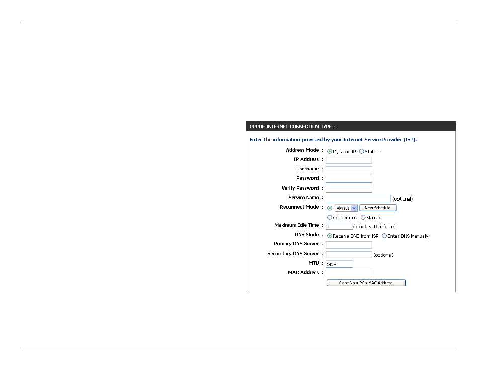The height and width of the screenshot is (370, 478).
Task: Click the "(minutes, 0=infinite)" hint text
Action: 374,227
